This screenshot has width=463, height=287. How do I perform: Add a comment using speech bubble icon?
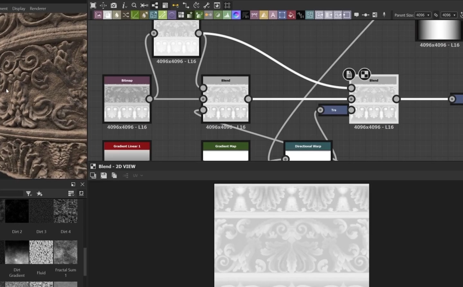[x=356, y=15]
